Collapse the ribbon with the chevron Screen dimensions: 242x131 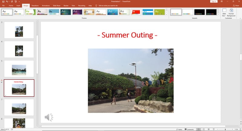pos(240,18)
